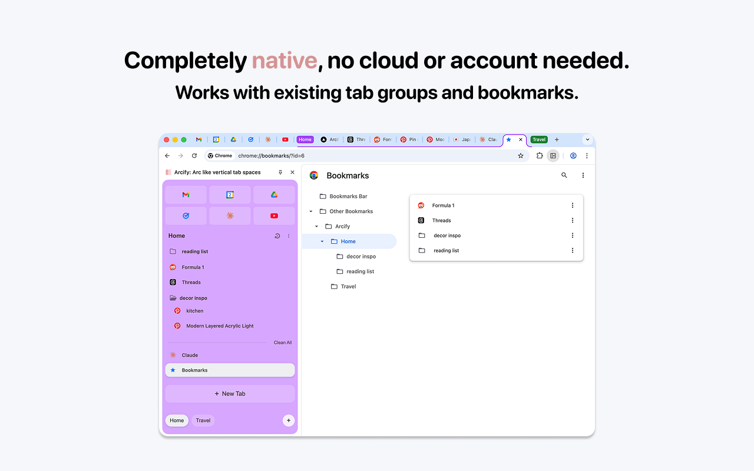Select the Travel folder in bookmarks tree
The image size is (754, 471).
pos(348,287)
